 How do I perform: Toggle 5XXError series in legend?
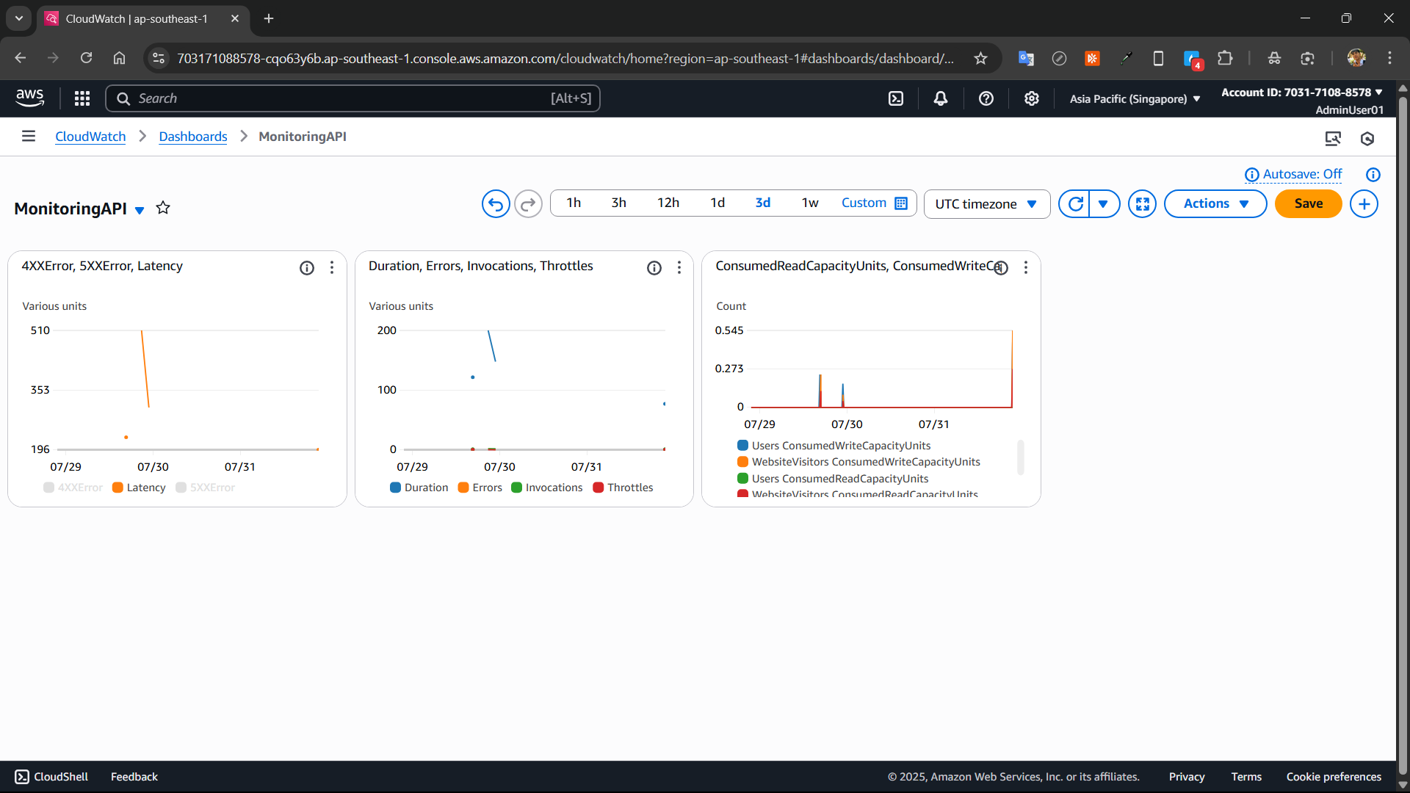tap(206, 488)
